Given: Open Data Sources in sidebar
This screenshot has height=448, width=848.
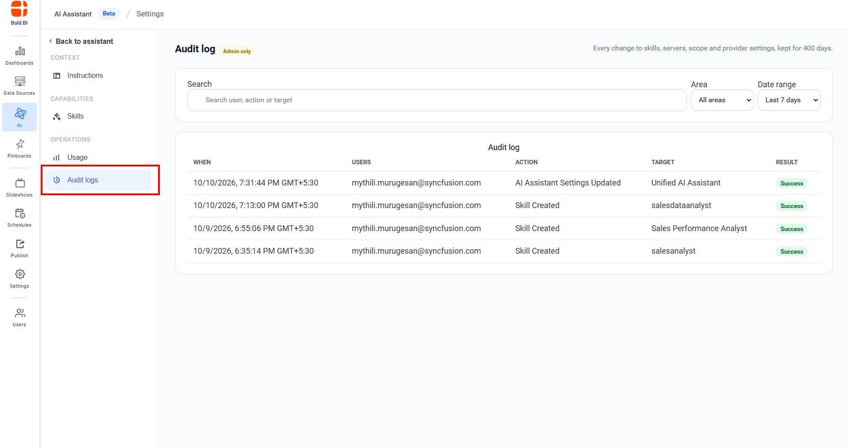Looking at the screenshot, I should [x=19, y=86].
